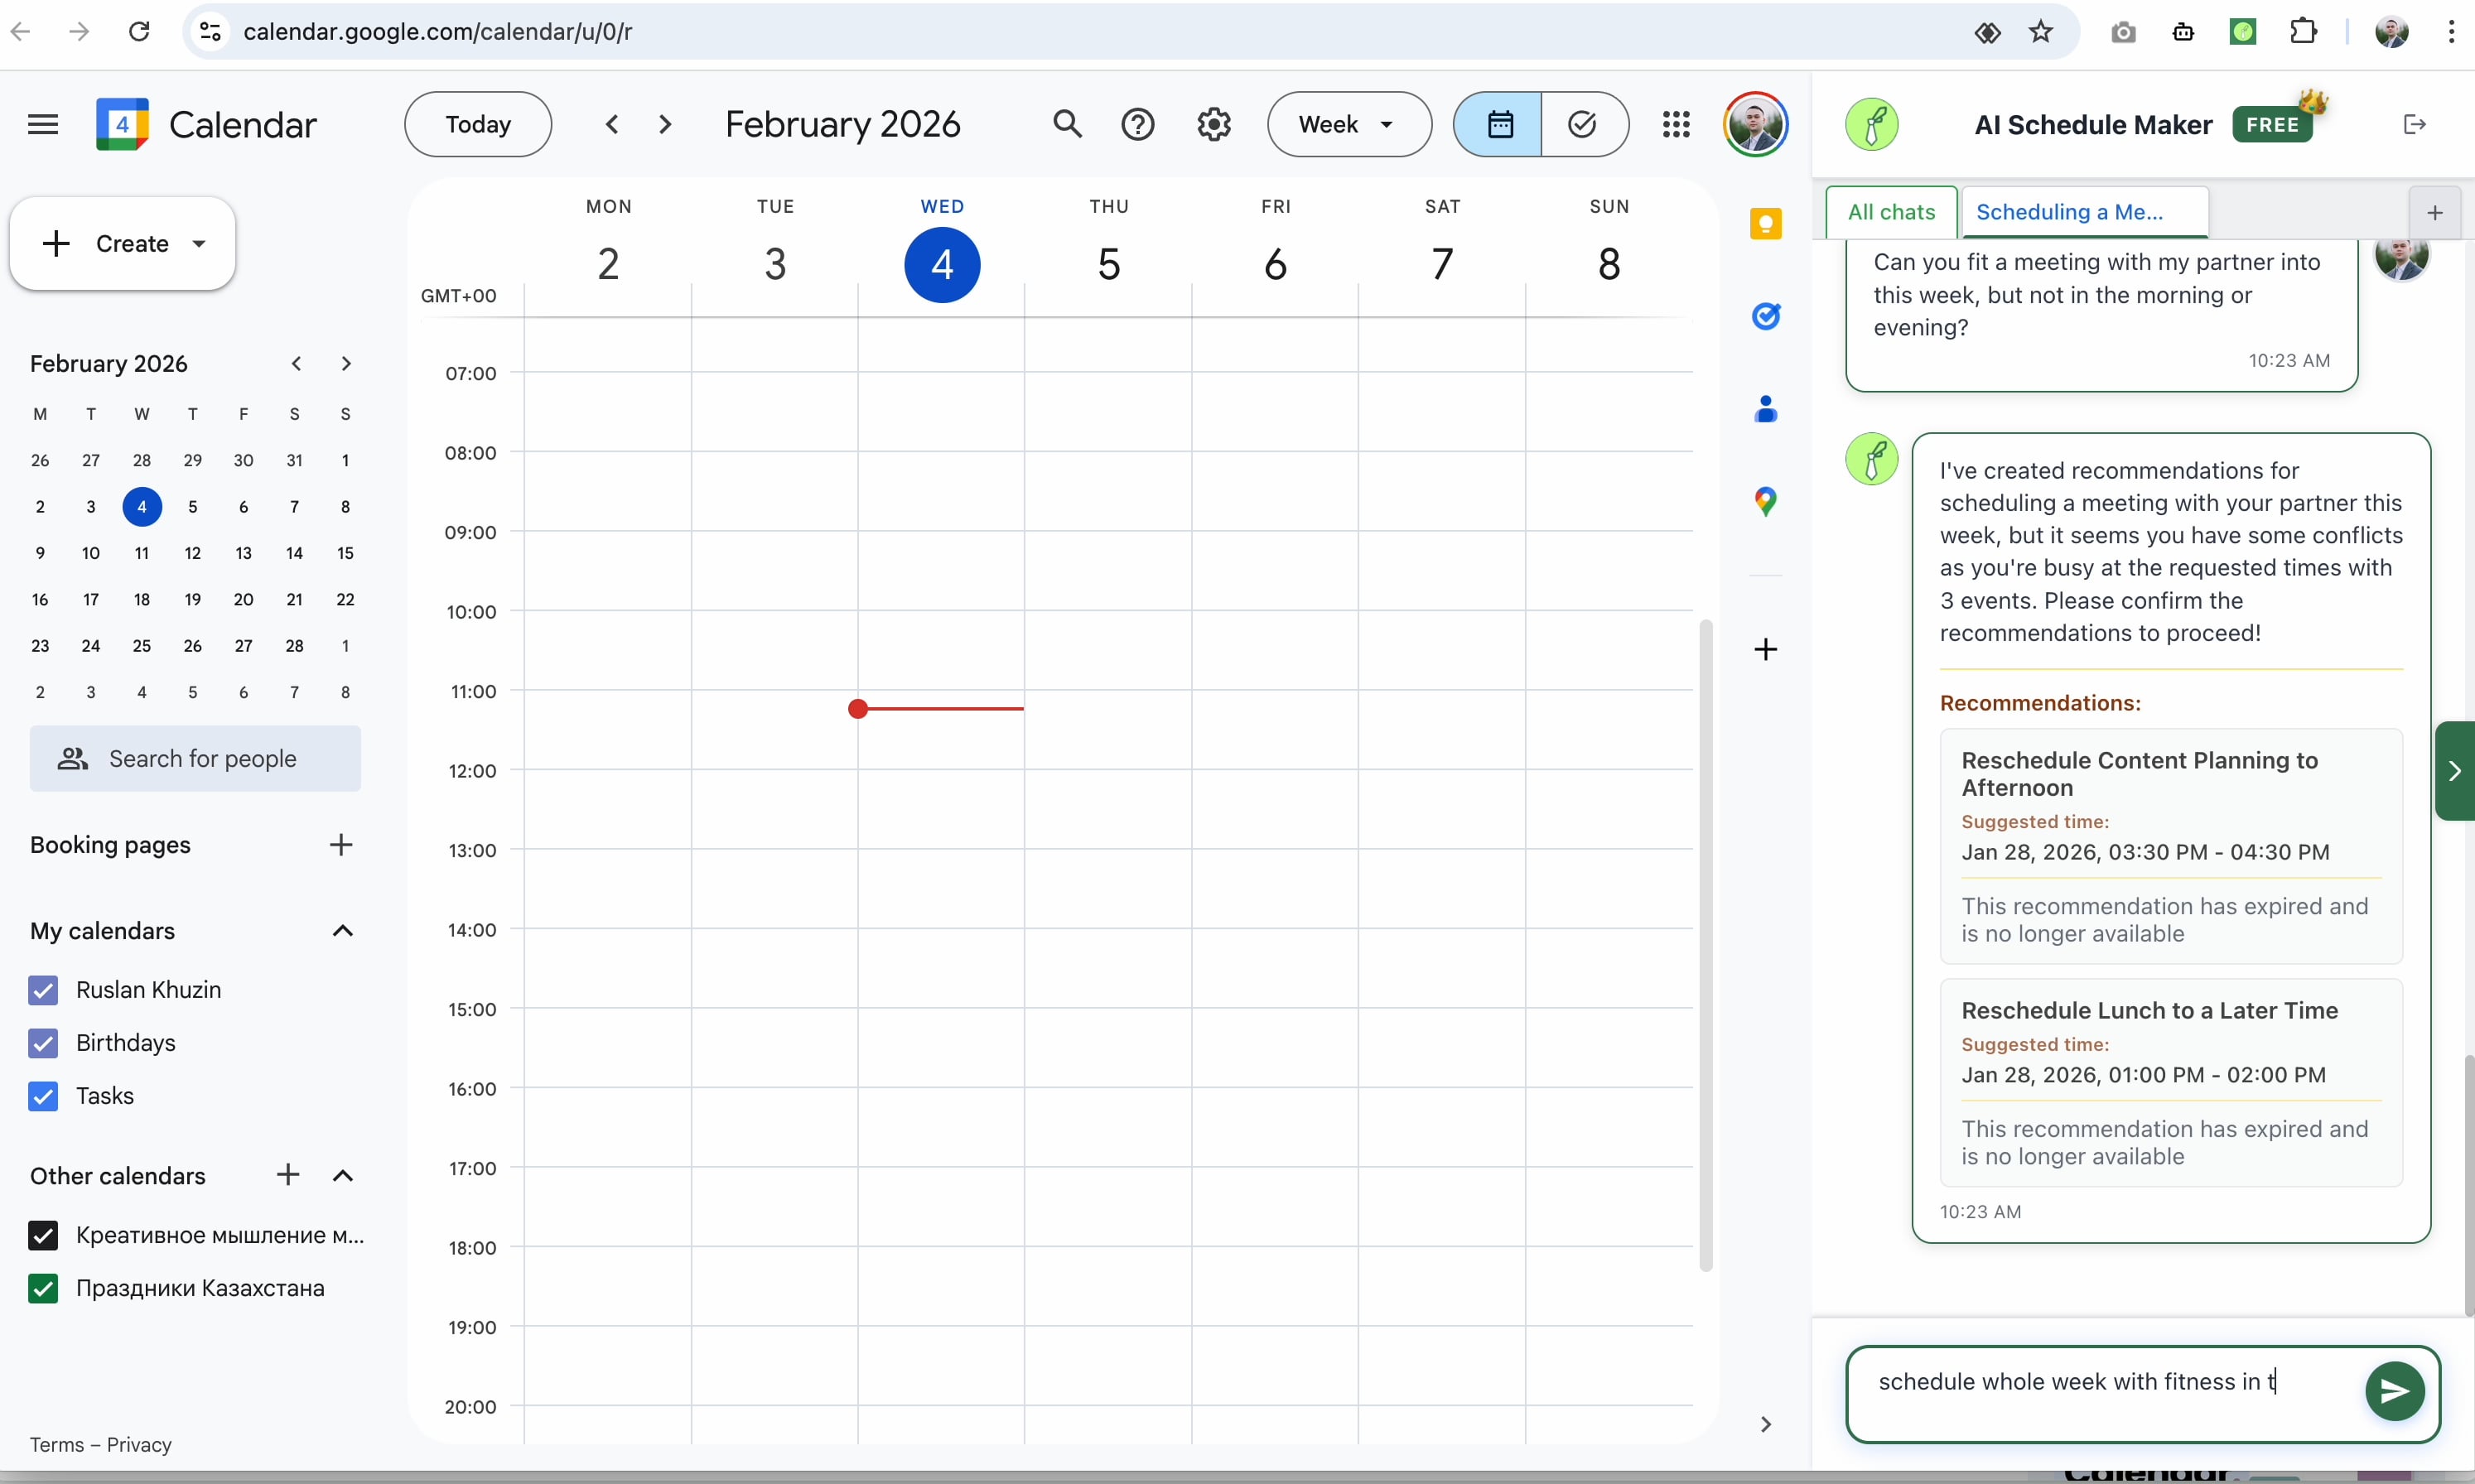Switch to Calendar view icon
The width and height of the screenshot is (2475, 1484).
[x=1498, y=124]
